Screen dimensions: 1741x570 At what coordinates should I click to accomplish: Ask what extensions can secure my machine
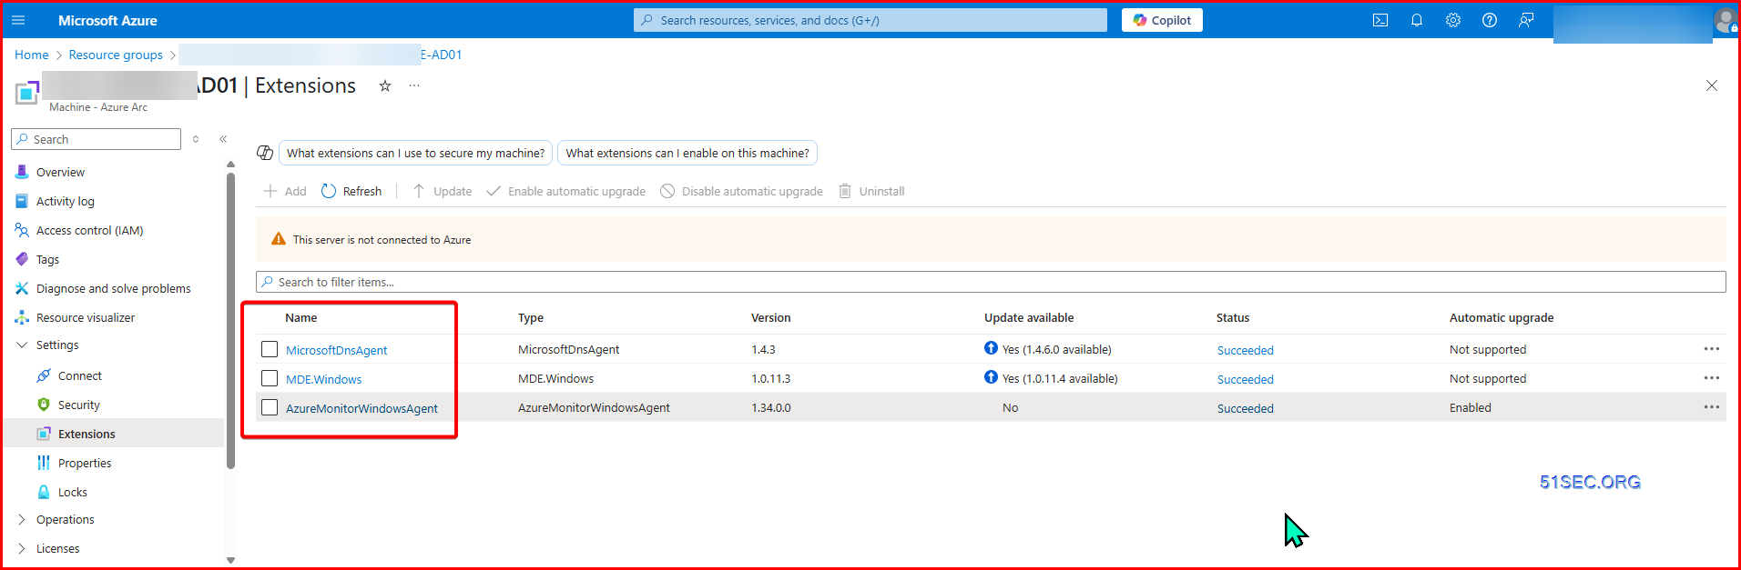415,153
